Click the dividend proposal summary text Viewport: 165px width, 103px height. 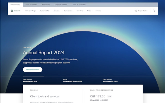point(50,61)
